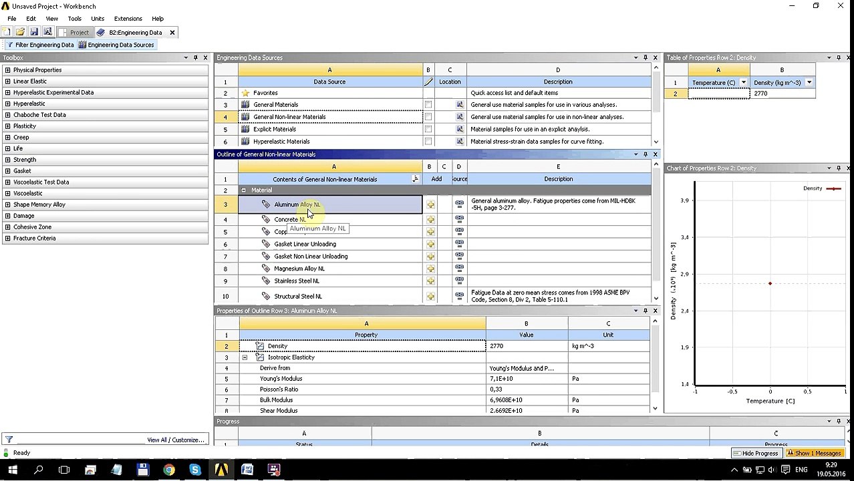Click the Favorites star icon
Image resolution: width=854 pixels, height=481 pixels.
click(245, 93)
